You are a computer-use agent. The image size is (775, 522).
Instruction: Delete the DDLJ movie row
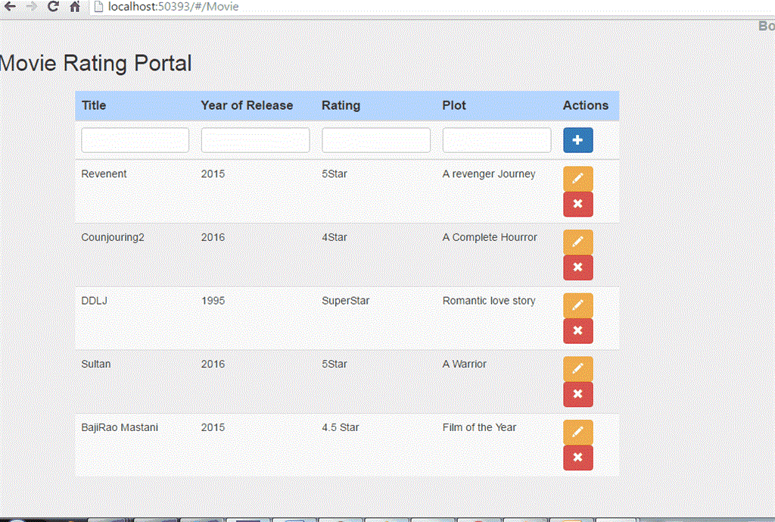pyautogui.click(x=577, y=330)
